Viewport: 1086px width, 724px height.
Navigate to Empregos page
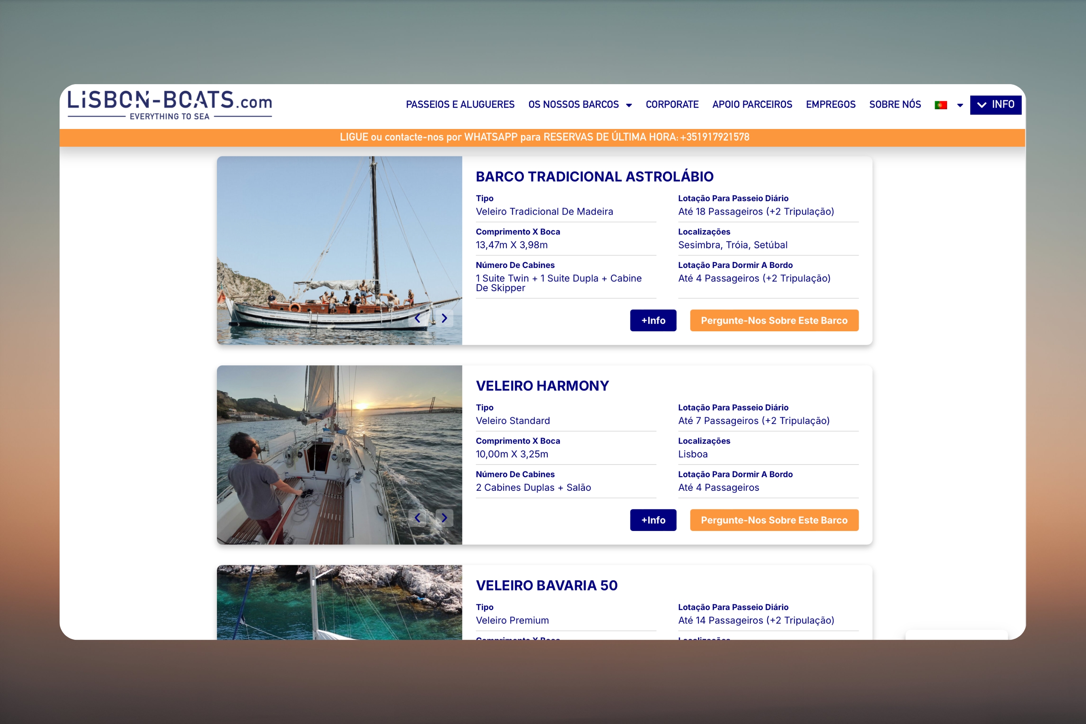tap(831, 105)
